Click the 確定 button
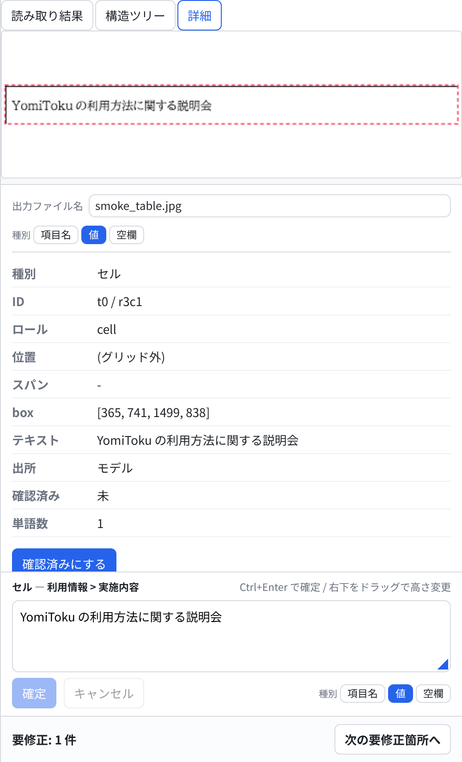Viewport: 462px width, 762px height. tap(34, 693)
